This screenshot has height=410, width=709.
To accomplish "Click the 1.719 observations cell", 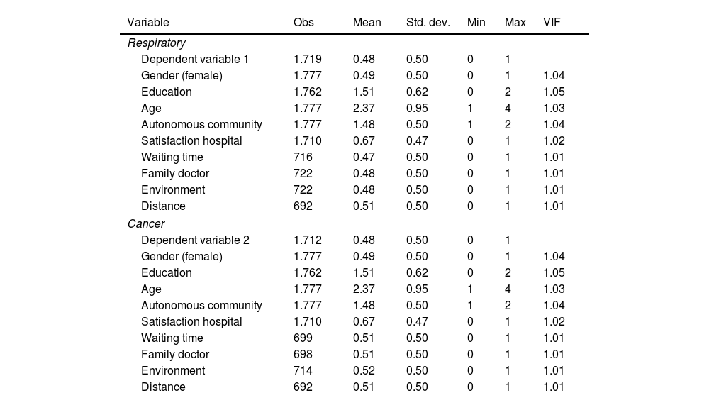I will [x=307, y=60].
